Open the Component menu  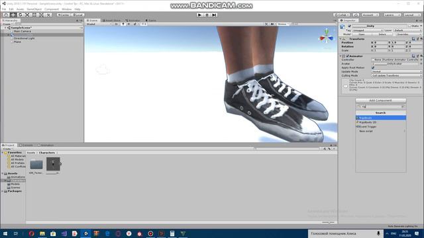[x=52, y=9]
